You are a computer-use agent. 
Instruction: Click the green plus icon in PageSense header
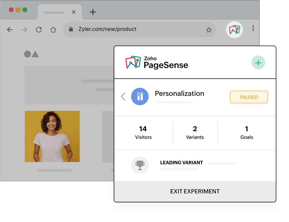[x=258, y=62]
